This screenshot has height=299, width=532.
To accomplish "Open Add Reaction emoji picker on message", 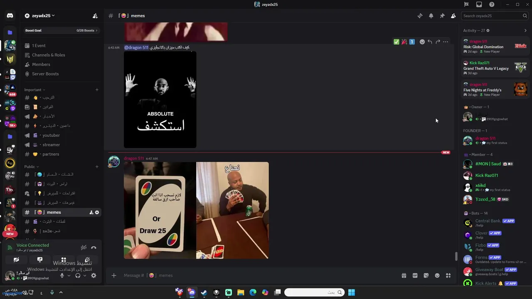I will (x=422, y=42).
